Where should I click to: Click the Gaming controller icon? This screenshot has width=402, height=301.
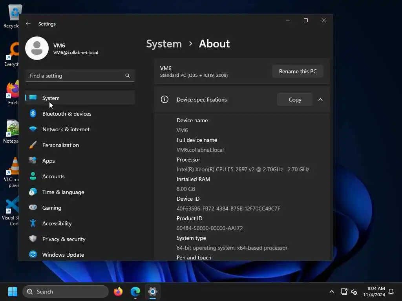pyautogui.click(x=33, y=207)
